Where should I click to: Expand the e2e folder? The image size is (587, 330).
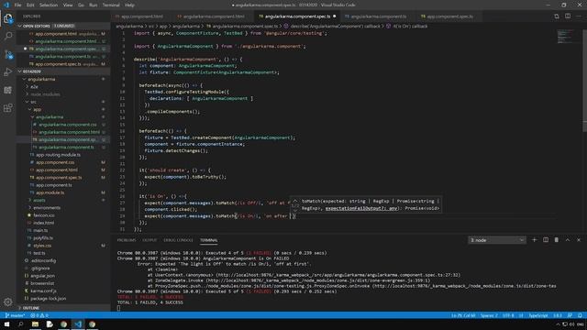(x=34, y=86)
